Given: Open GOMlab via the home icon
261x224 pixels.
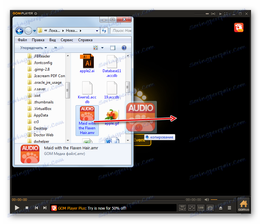Looking at the screenshot, I should click(x=243, y=205).
